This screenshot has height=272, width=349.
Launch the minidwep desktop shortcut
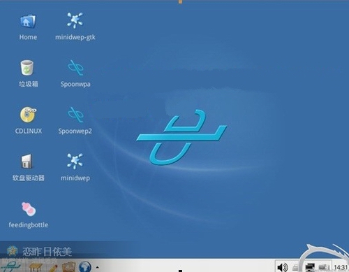pos(75,161)
